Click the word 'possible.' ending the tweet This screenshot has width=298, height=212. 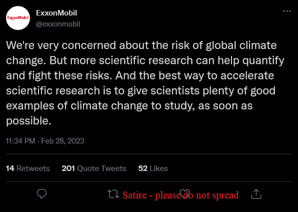[28, 121]
